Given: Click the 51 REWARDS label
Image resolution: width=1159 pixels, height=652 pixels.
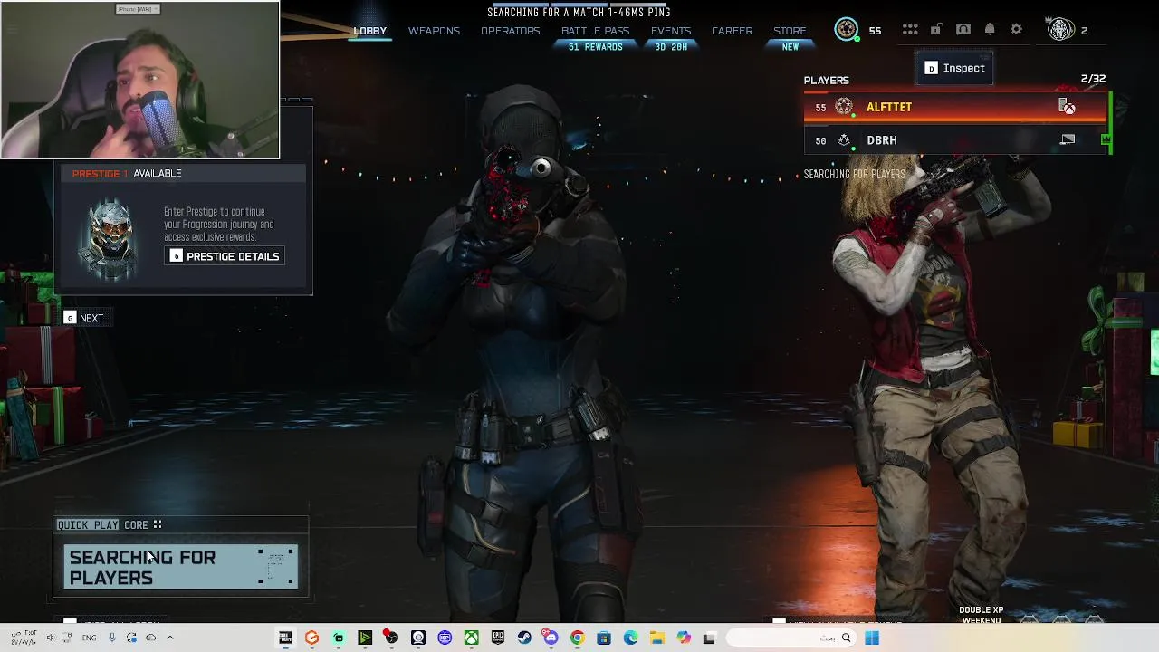Looking at the screenshot, I should pos(595,47).
